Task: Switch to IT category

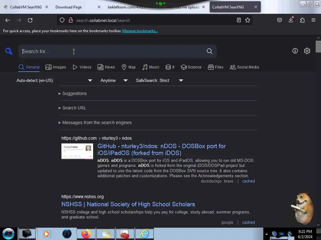Action: (170, 67)
